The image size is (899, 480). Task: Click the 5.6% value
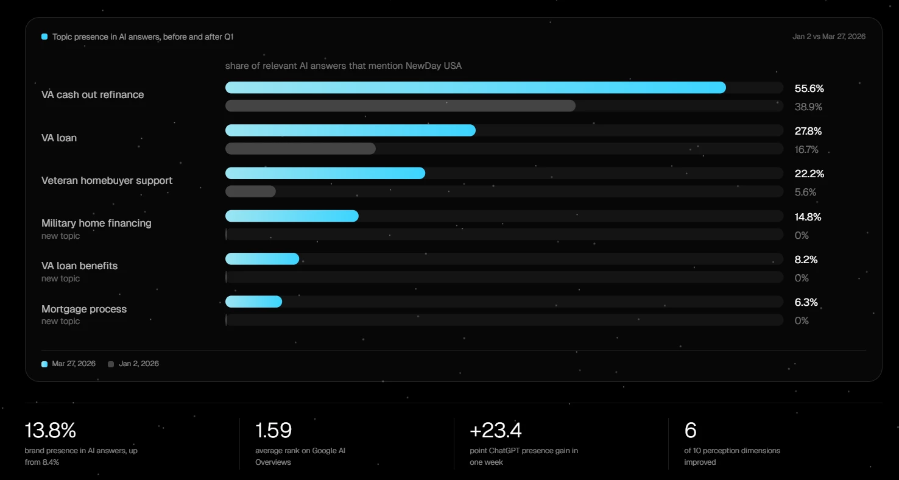(x=806, y=192)
